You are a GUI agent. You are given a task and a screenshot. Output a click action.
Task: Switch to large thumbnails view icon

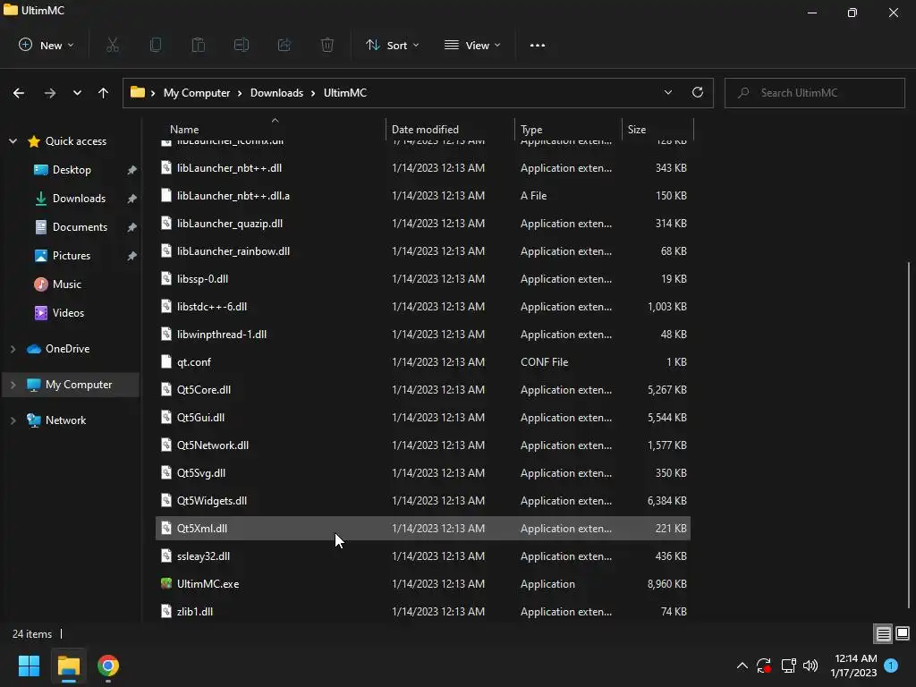click(x=903, y=634)
